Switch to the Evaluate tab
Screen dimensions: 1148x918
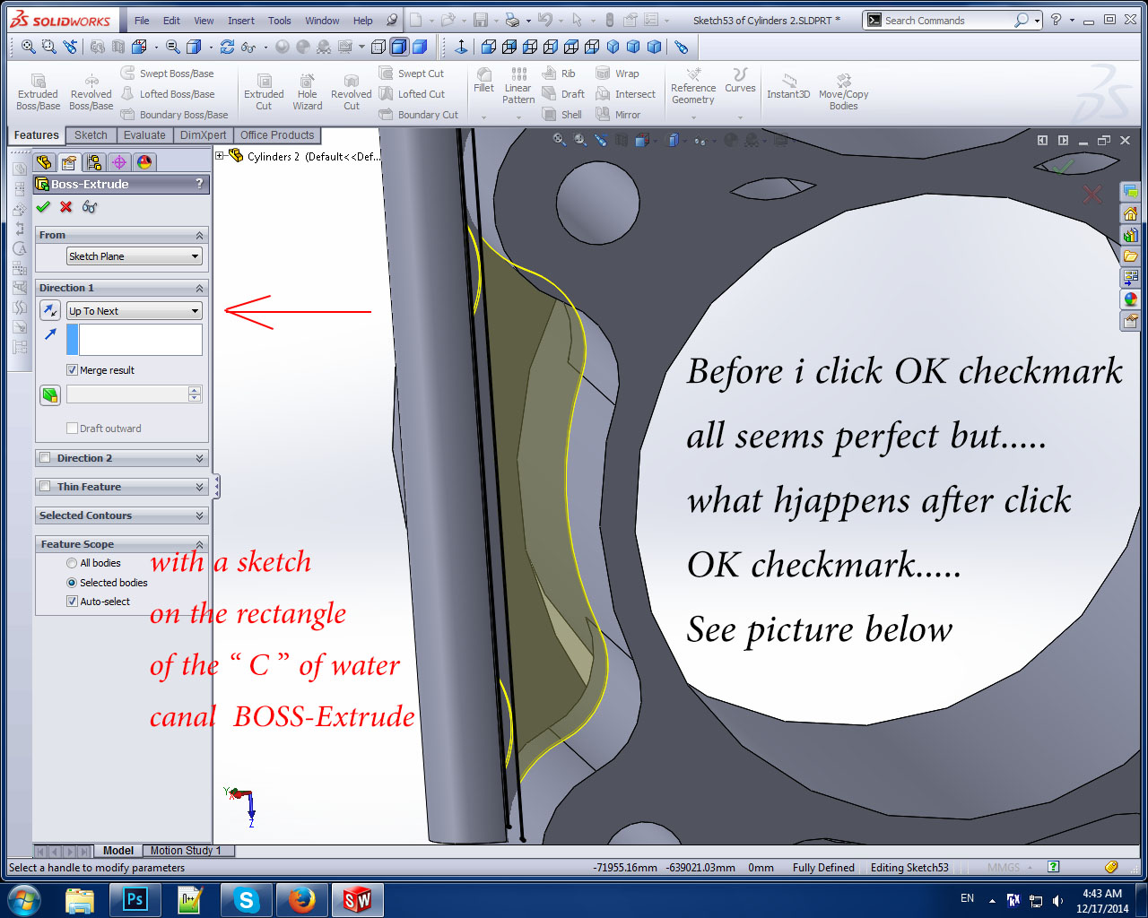pyautogui.click(x=144, y=135)
